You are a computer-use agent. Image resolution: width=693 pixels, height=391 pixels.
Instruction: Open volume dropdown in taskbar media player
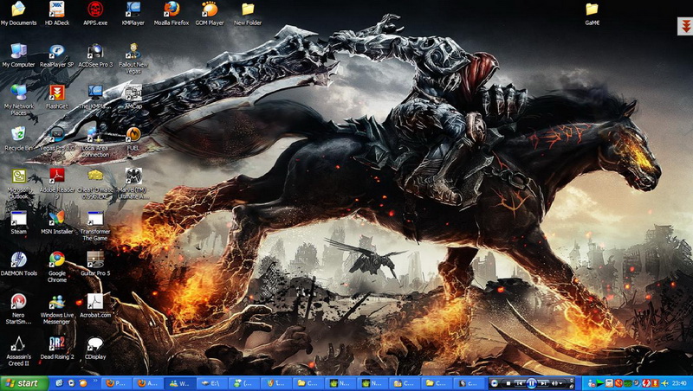560,383
